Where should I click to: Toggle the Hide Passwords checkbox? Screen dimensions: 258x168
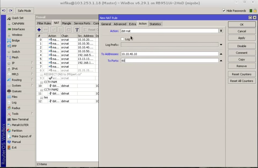click(x=224, y=11)
